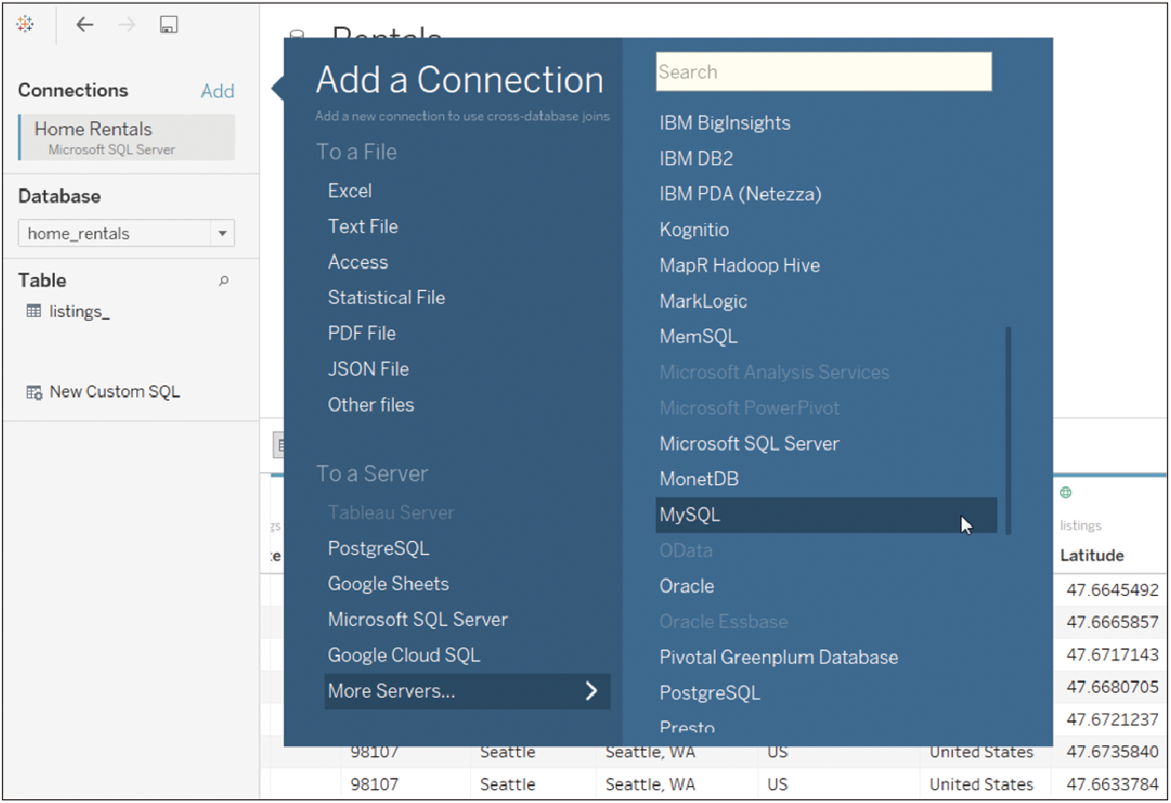The height and width of the screenshot is (803, 1171).
Task: Select the highlighted MySQL connector
Action: pyautogui.click(x=827, y=515)
